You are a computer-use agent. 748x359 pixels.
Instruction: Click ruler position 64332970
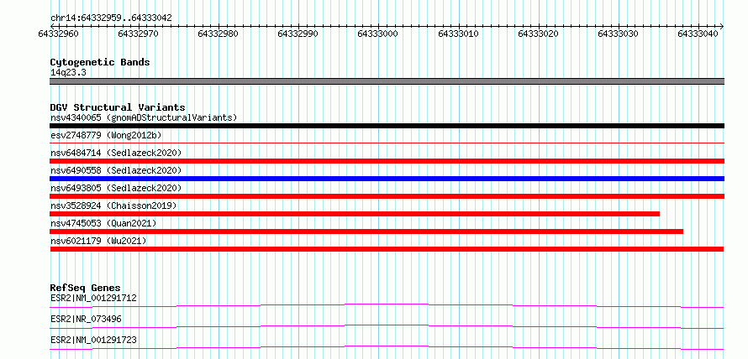click(x=138, y=34)
